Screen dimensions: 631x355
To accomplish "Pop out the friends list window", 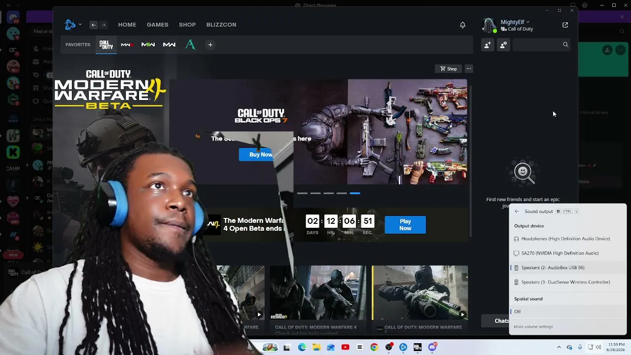I will [x=565, y=25].
